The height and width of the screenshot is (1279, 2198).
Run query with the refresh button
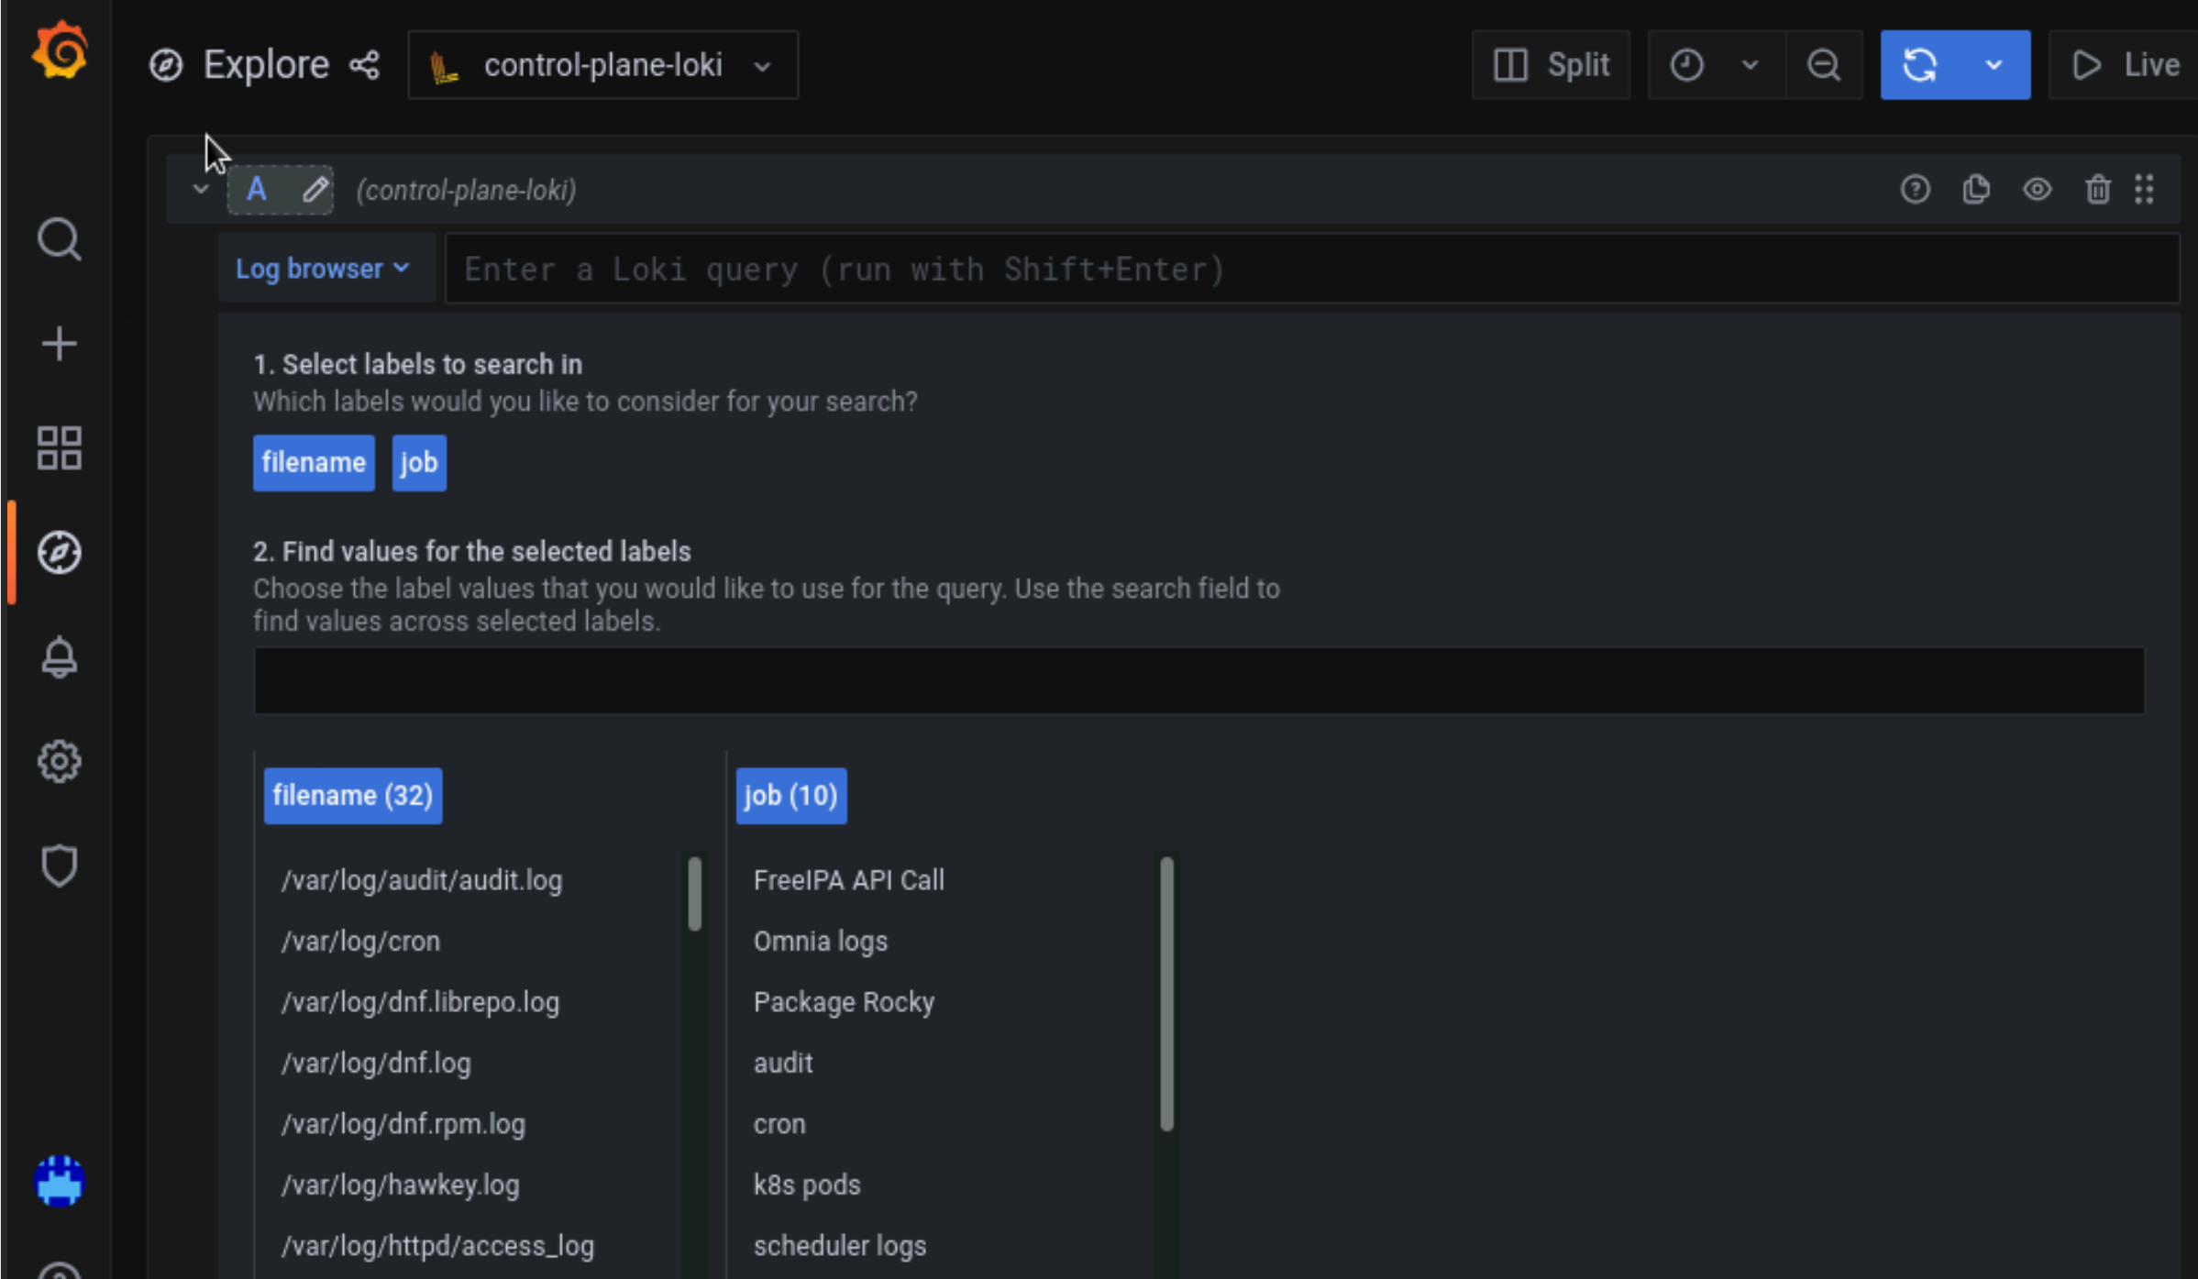pyautogui.click(x=1919, y=65)
